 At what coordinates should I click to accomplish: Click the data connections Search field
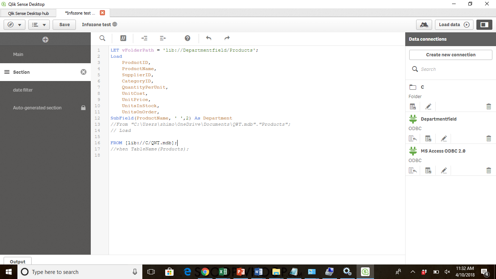(451, 69)
